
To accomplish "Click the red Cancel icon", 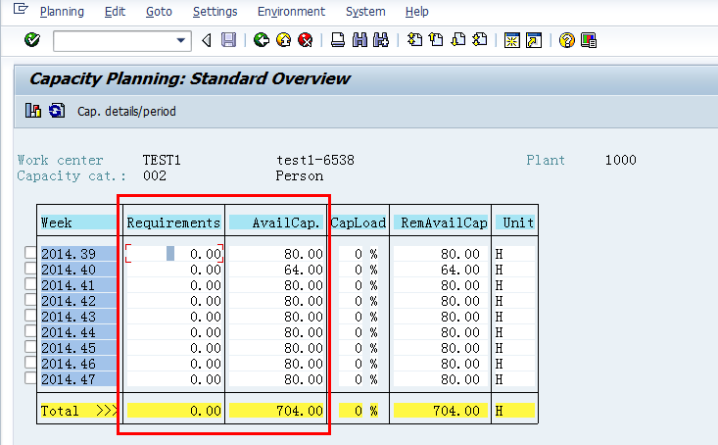I will click(305, 40).
